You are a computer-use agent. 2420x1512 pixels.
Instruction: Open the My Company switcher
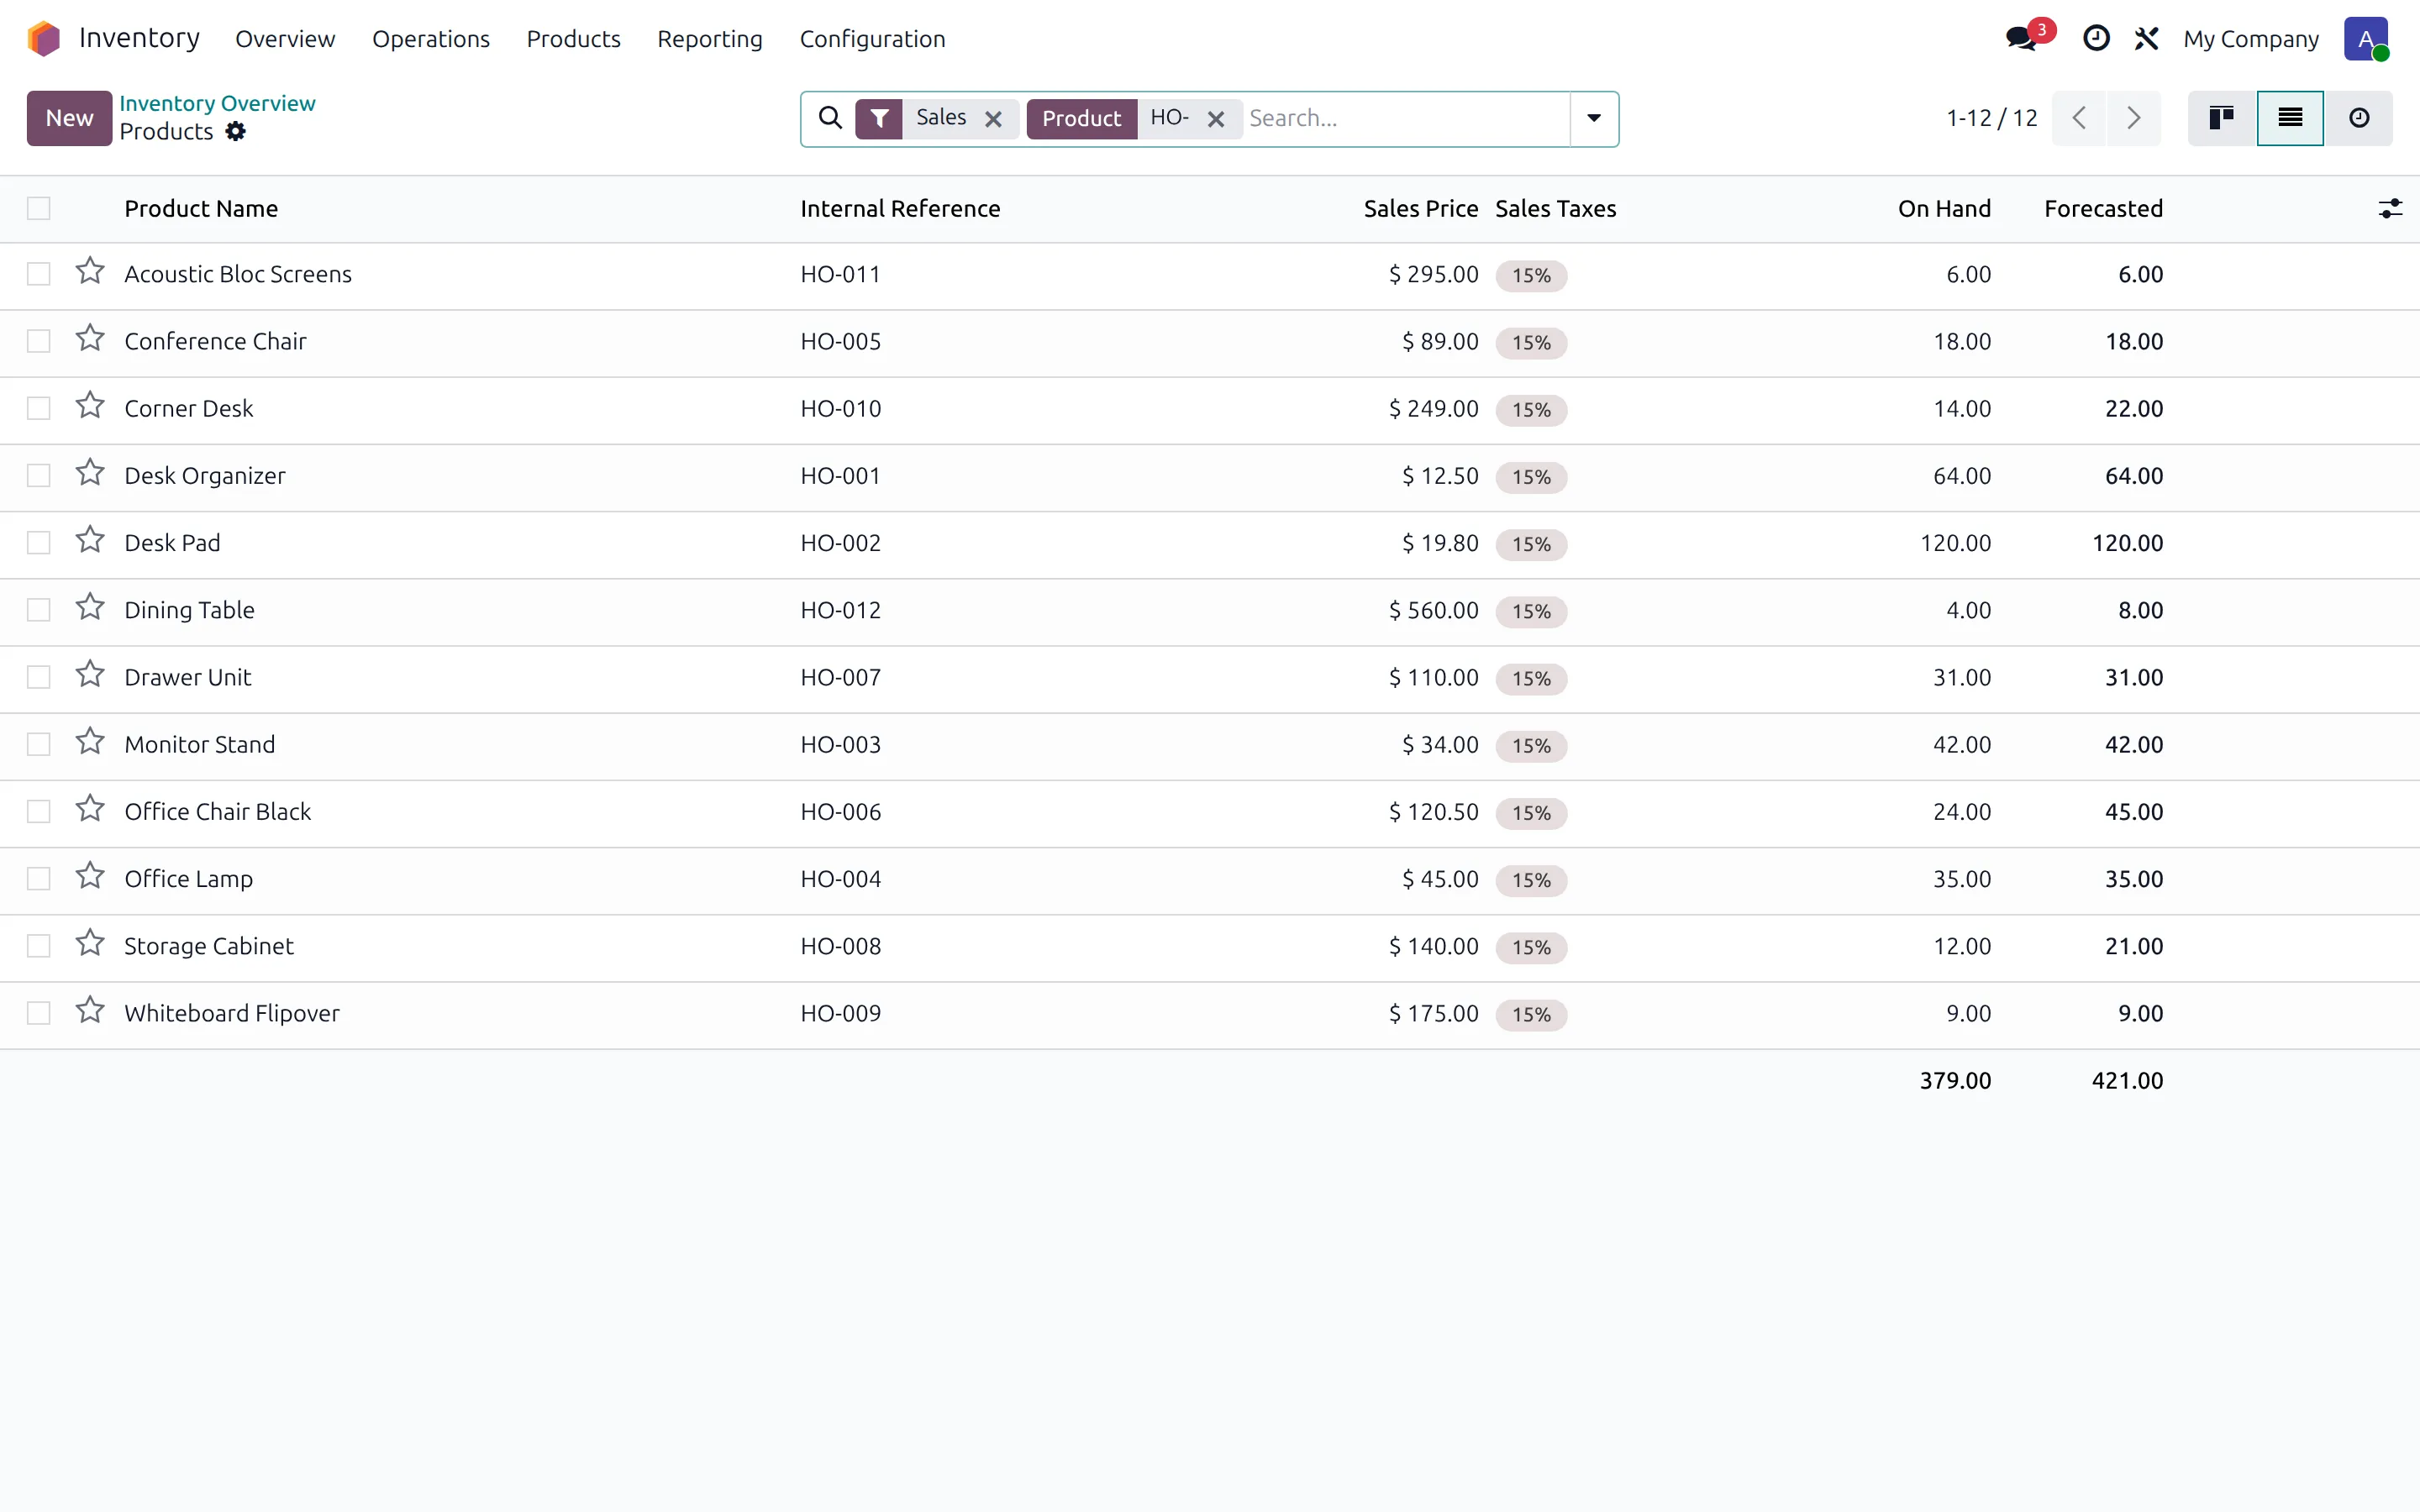(x=2250, y=39)
